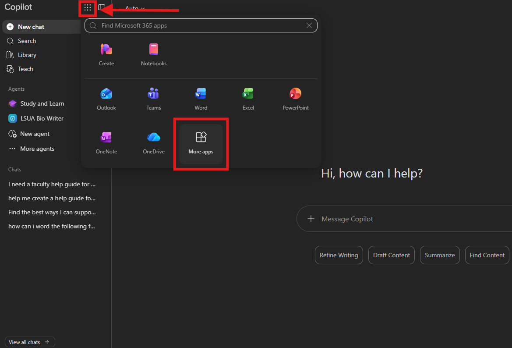This screenshot has height=348, width=512.
Task: Click the search icon in app finder
Action: point(93,25)
